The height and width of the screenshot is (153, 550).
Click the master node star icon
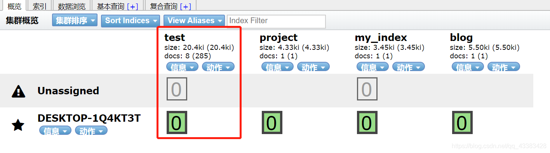pos(18,125)
